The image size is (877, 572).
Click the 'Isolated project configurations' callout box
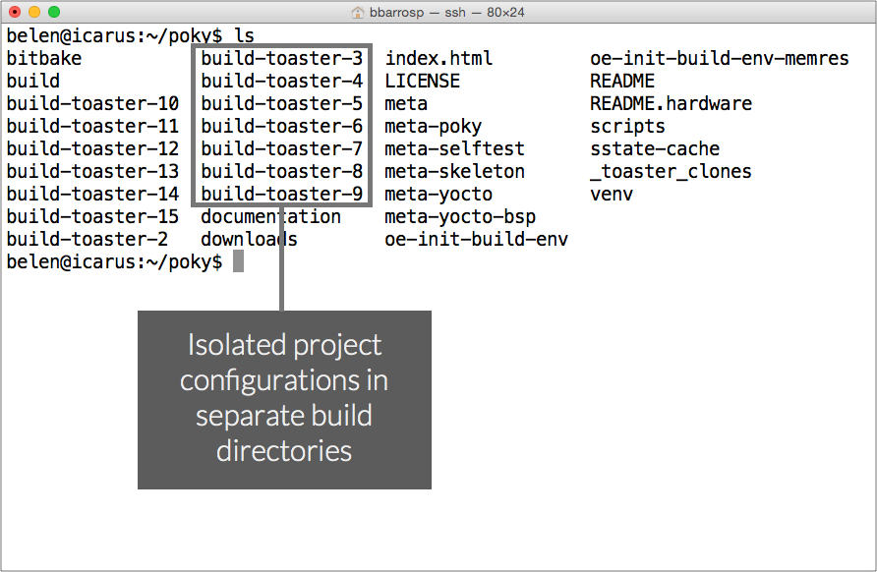point(284,399)
